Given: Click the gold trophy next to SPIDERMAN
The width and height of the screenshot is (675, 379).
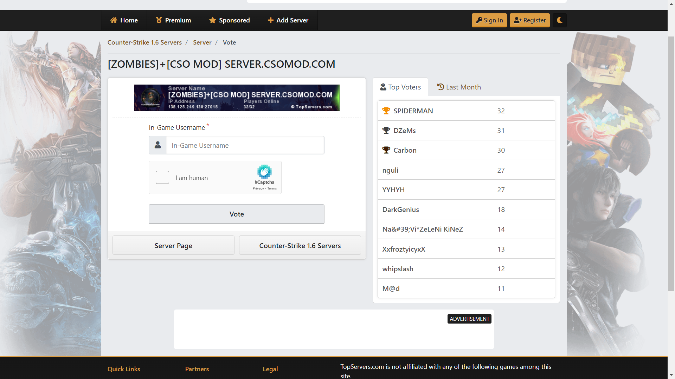Looking at the screenshot, I should tap(386, 111).
